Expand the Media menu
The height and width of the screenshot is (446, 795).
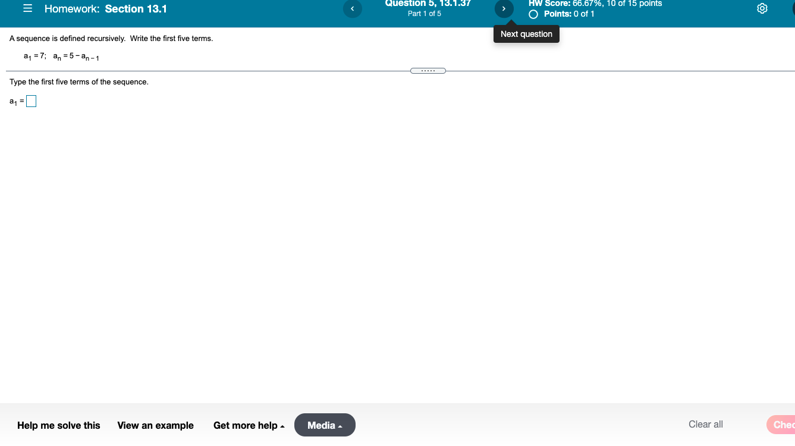click(325, 425)
